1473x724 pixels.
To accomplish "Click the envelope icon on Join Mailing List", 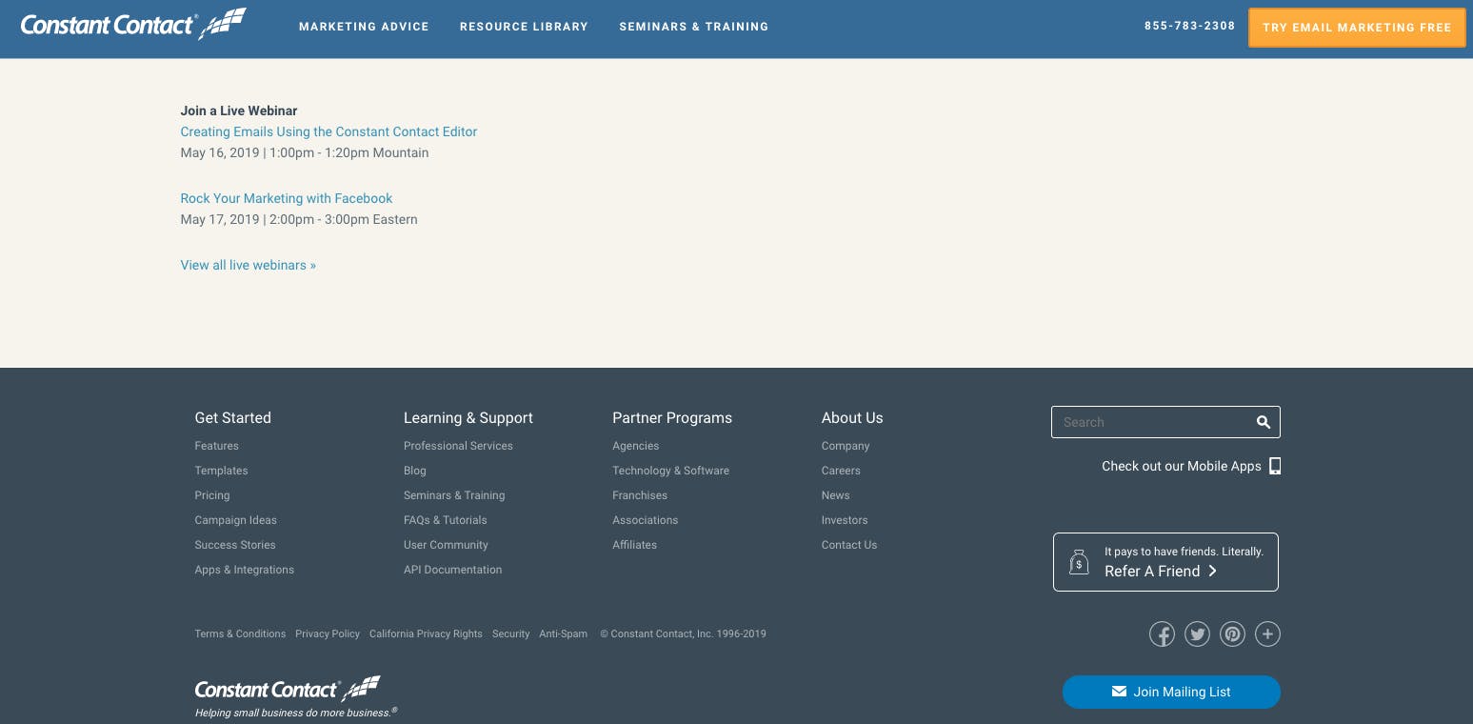I will click(1119, 692).
